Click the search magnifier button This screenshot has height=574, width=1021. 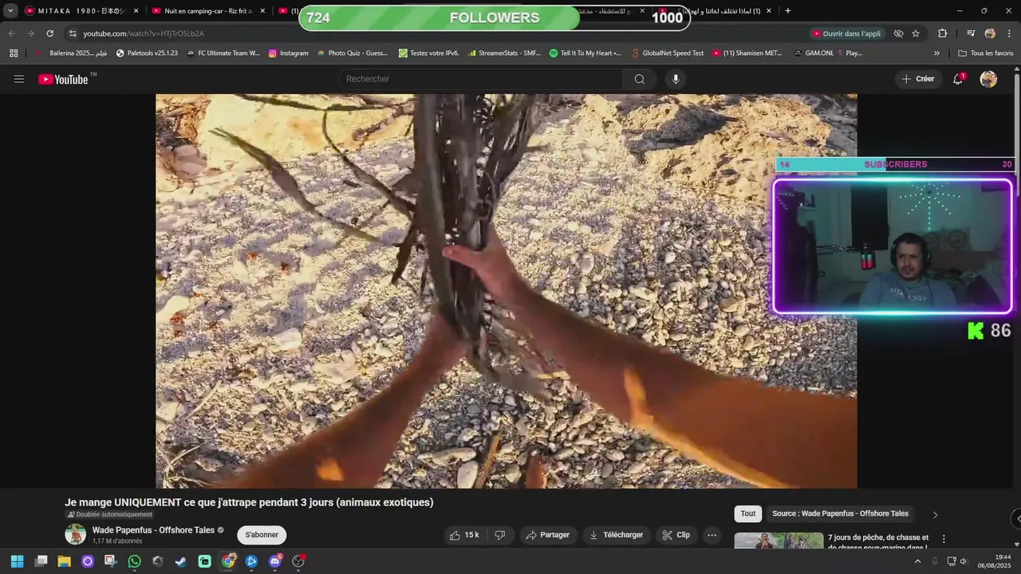[640, 79]
